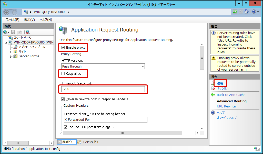
Task: Click the ヘルプ link in Actions pane
Action: (220, 113)
